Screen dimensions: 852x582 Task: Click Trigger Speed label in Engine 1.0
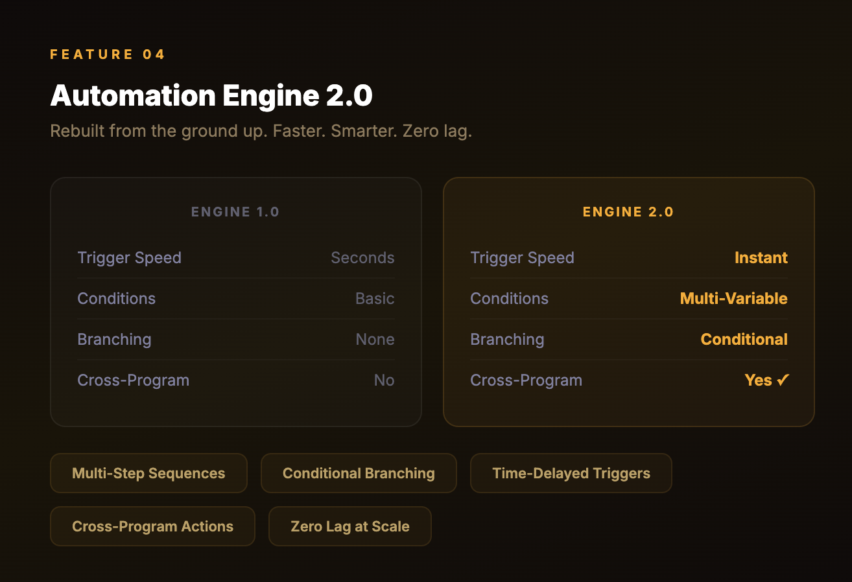click(x=129, y=258)
